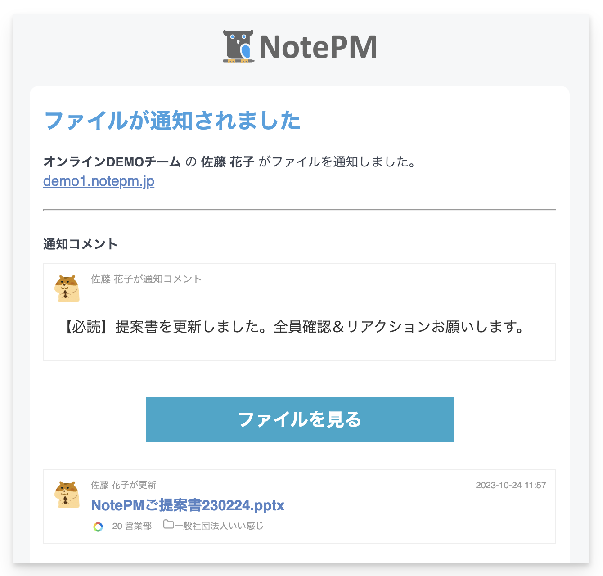603x576 pixels.
Task: Click the 佐藤 花子が更新 caption
Action: click(124, 485)
